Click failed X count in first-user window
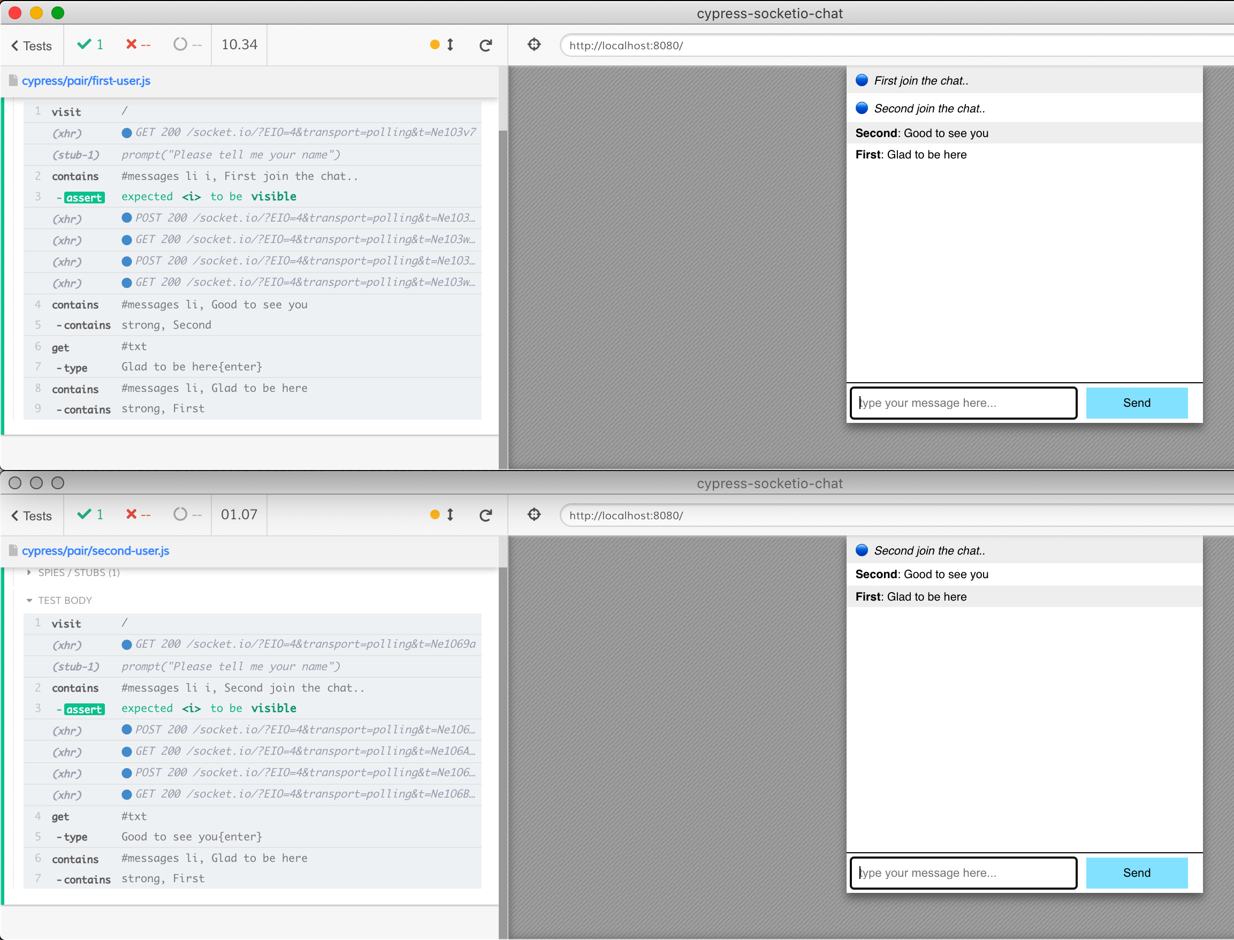 [138, 44]
